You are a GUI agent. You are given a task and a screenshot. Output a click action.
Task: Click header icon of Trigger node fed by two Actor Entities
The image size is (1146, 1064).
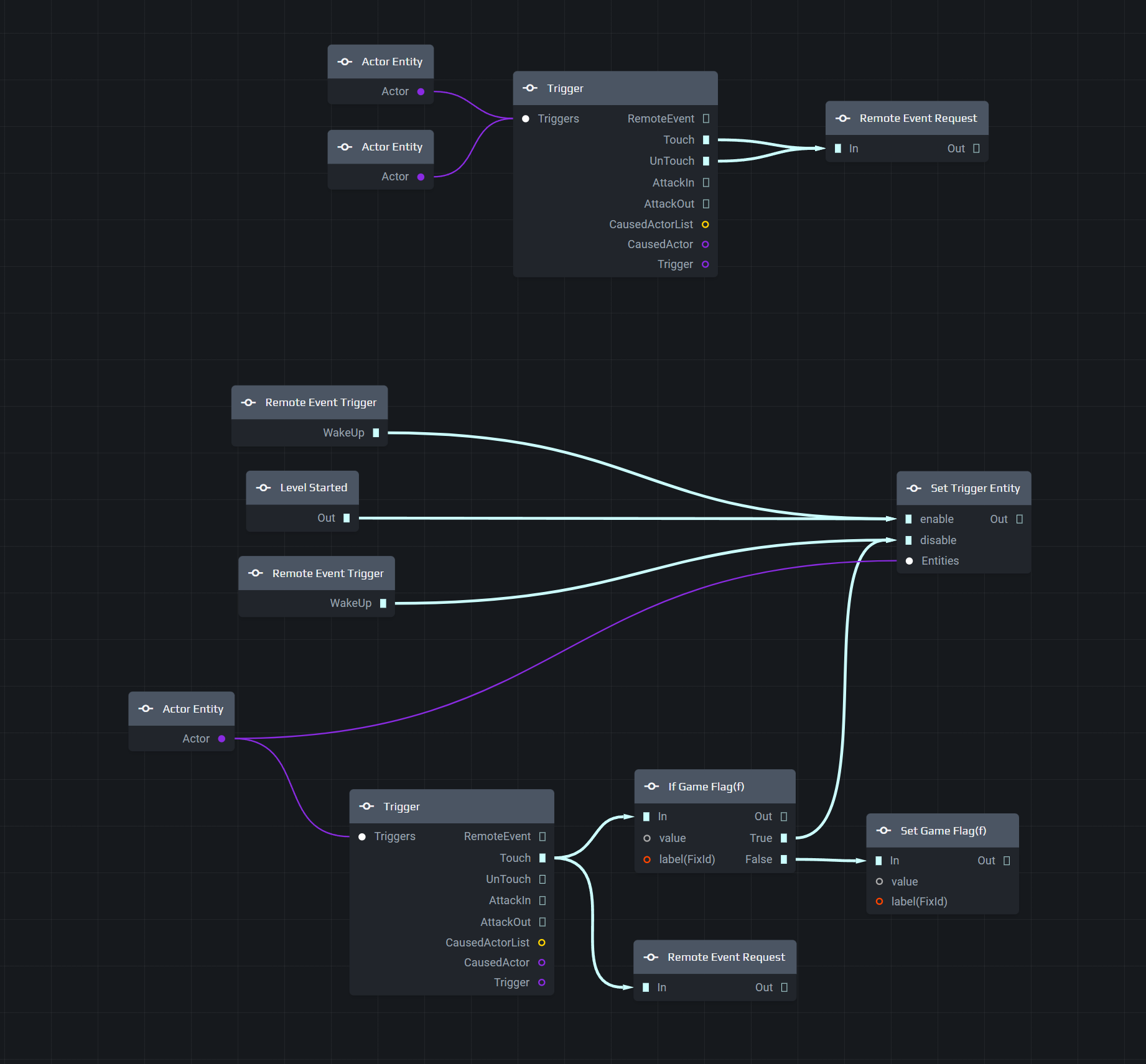click(530, 88)
